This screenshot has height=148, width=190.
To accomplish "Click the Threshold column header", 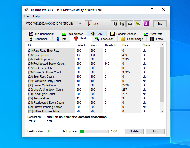I will tap(112, 45).
